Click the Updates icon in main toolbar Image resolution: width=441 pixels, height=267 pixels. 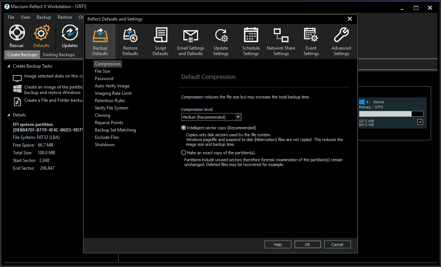[x=70, y=33]
